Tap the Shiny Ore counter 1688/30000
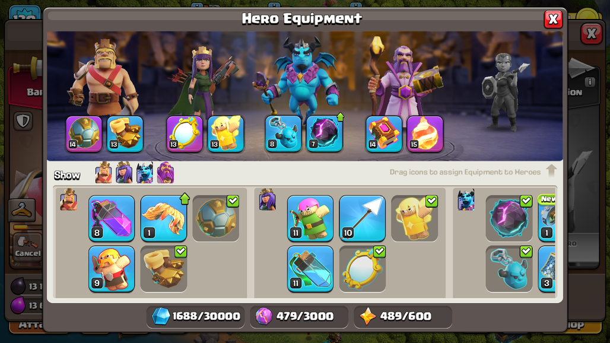 click(x=196, y=316)
